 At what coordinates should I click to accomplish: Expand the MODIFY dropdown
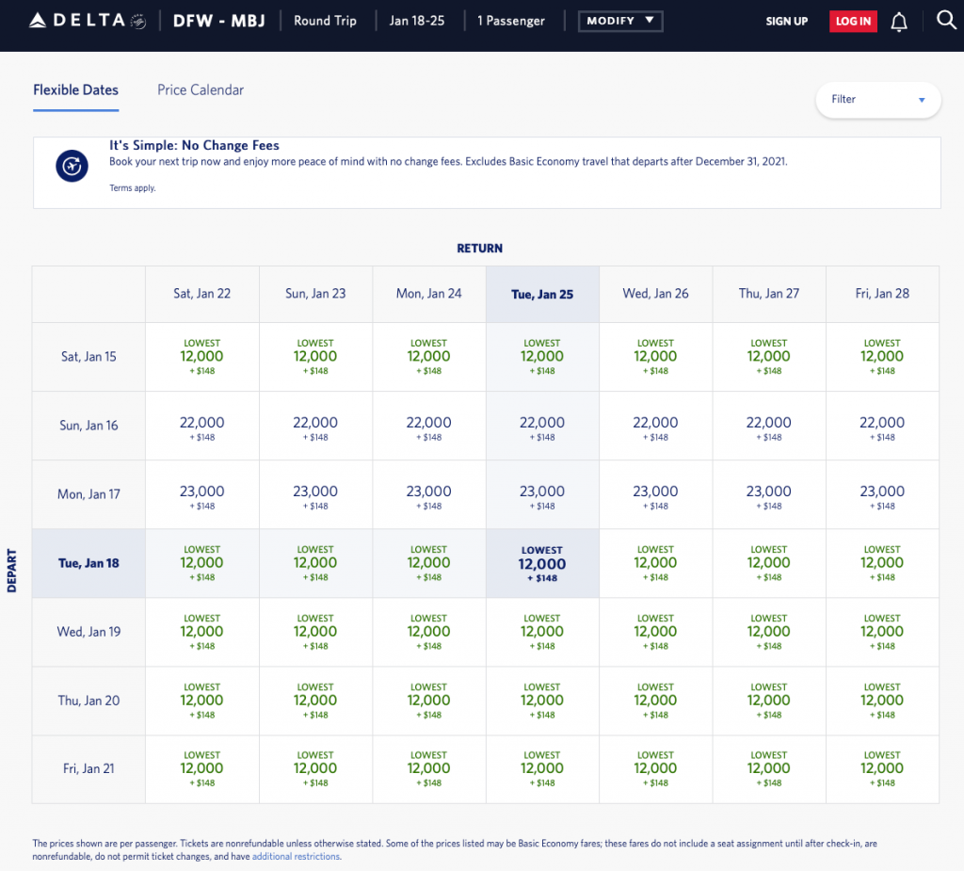(619, 21)
